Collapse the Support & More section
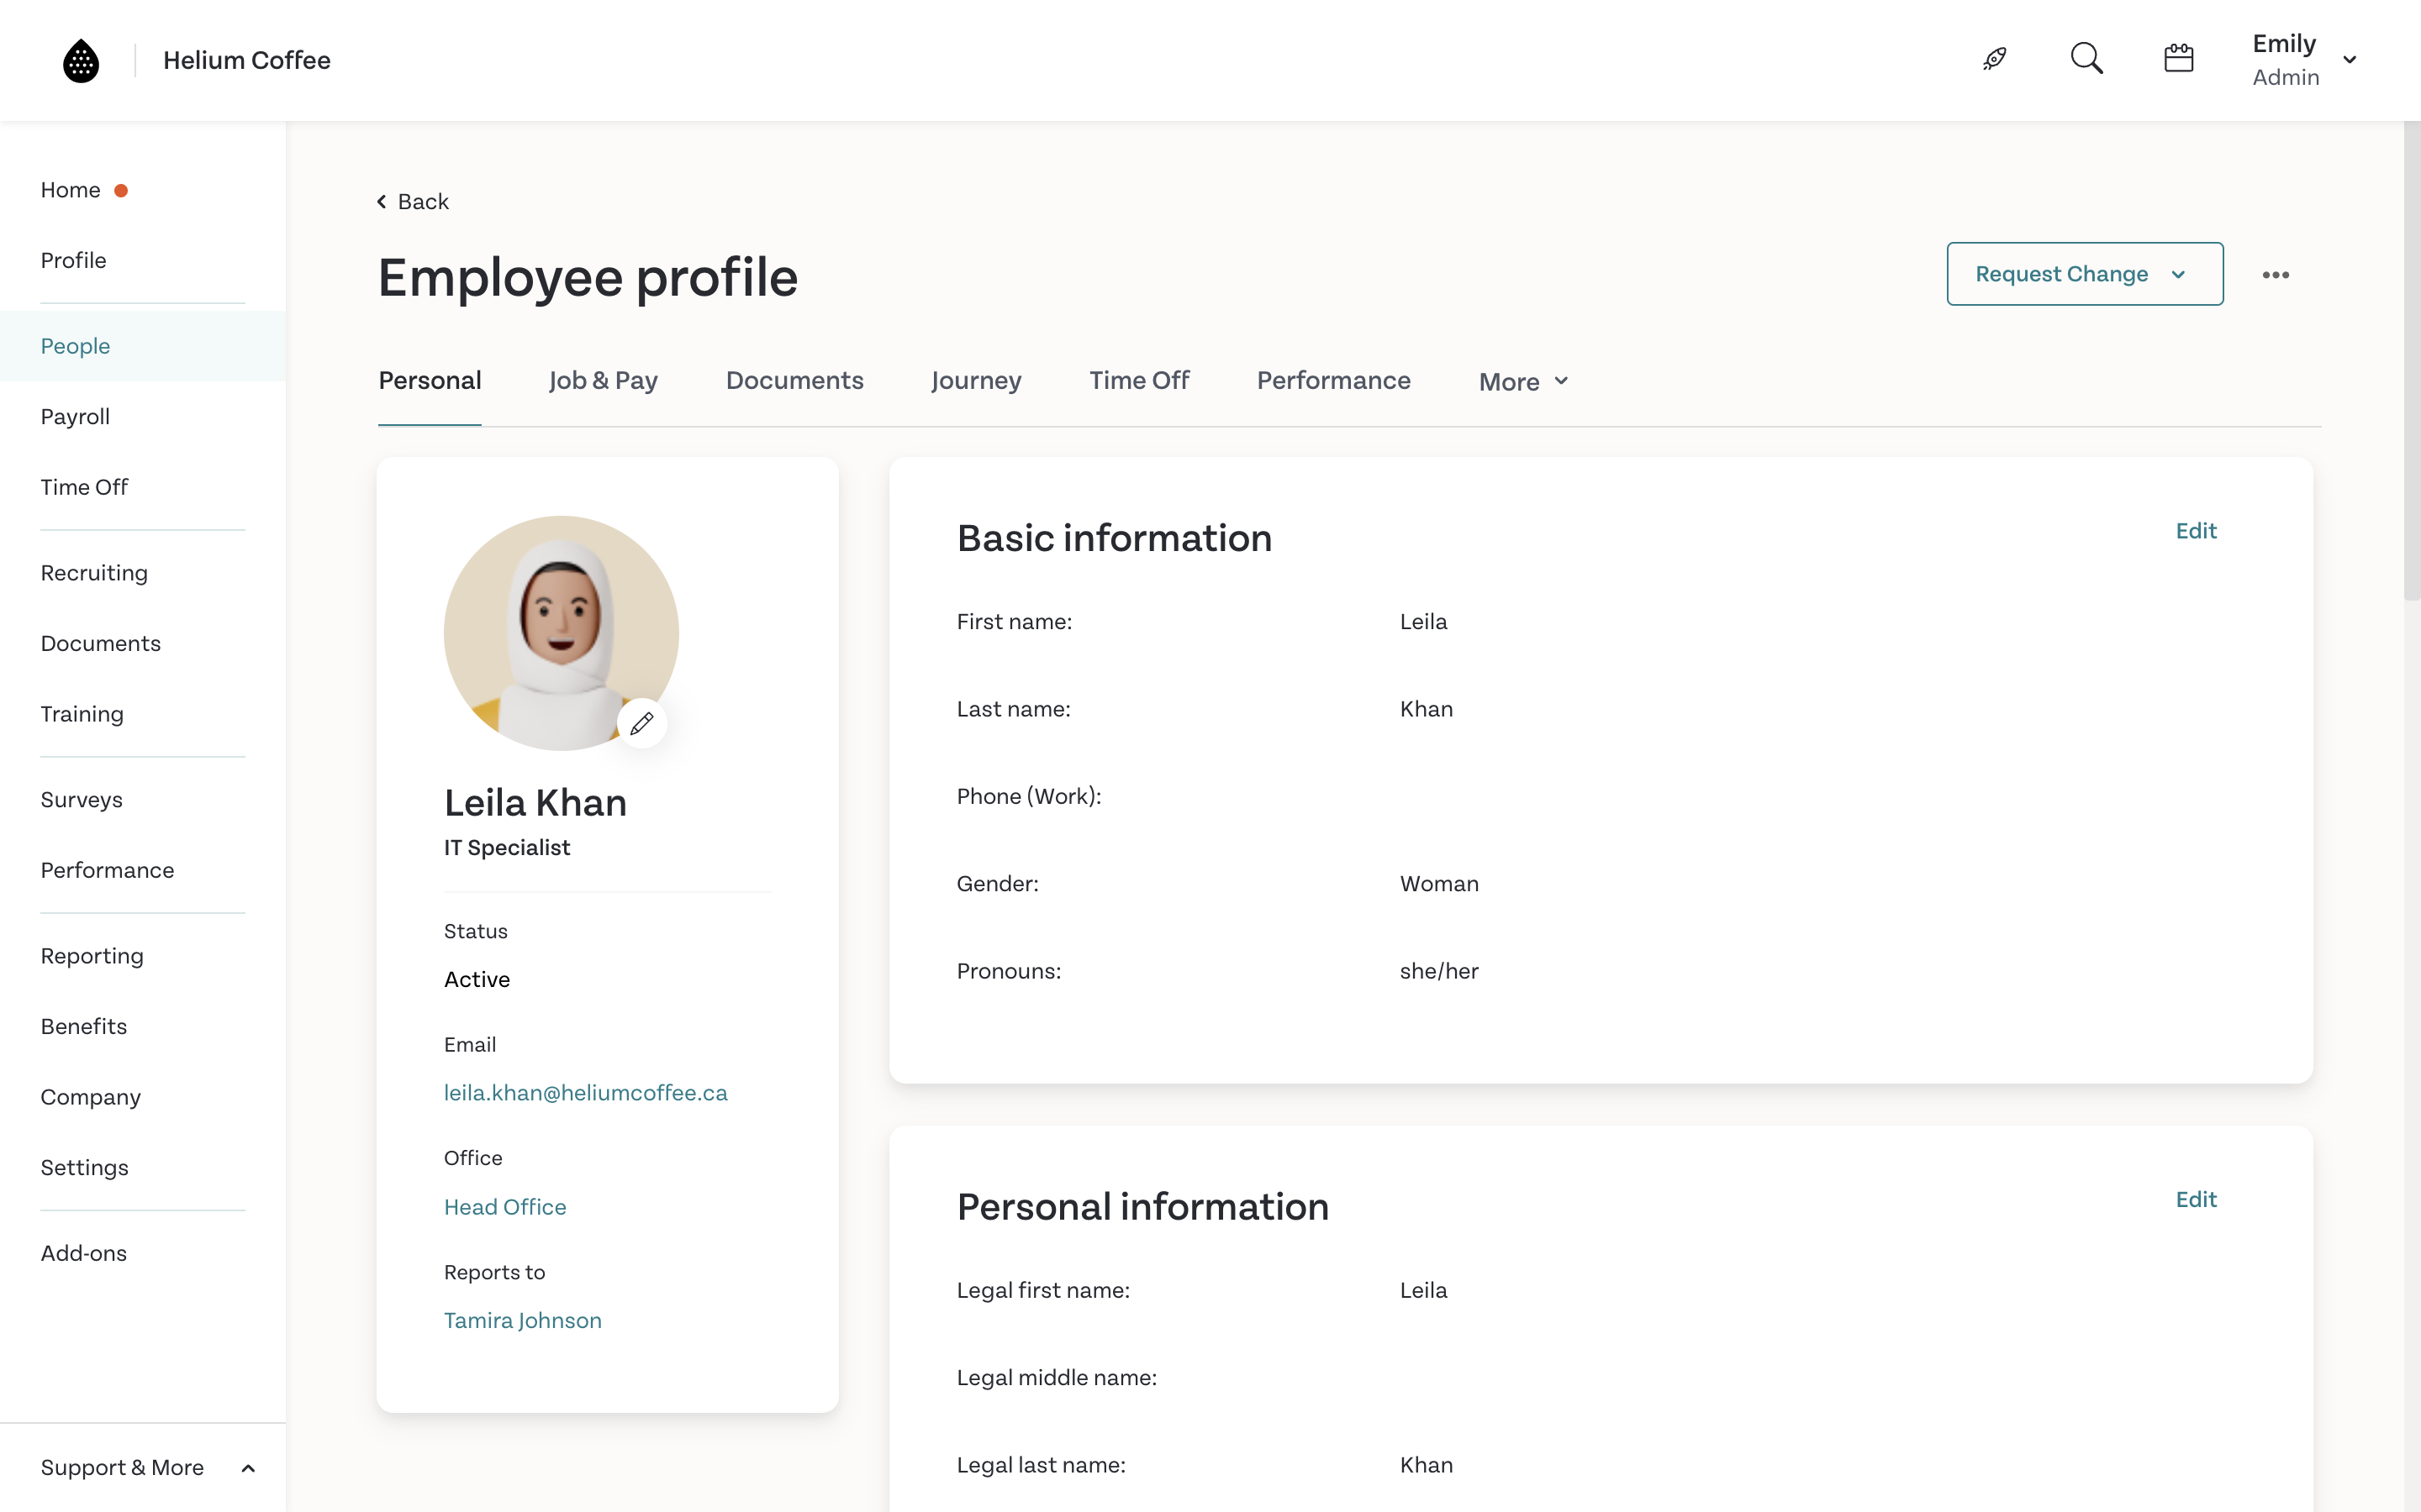 (248, 1468)
